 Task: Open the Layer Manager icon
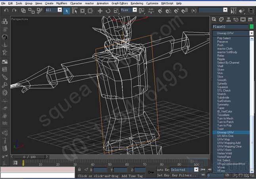[x=251, y=11]
